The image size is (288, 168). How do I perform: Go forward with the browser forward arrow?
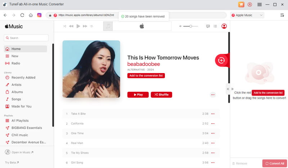tap(14, 15)
